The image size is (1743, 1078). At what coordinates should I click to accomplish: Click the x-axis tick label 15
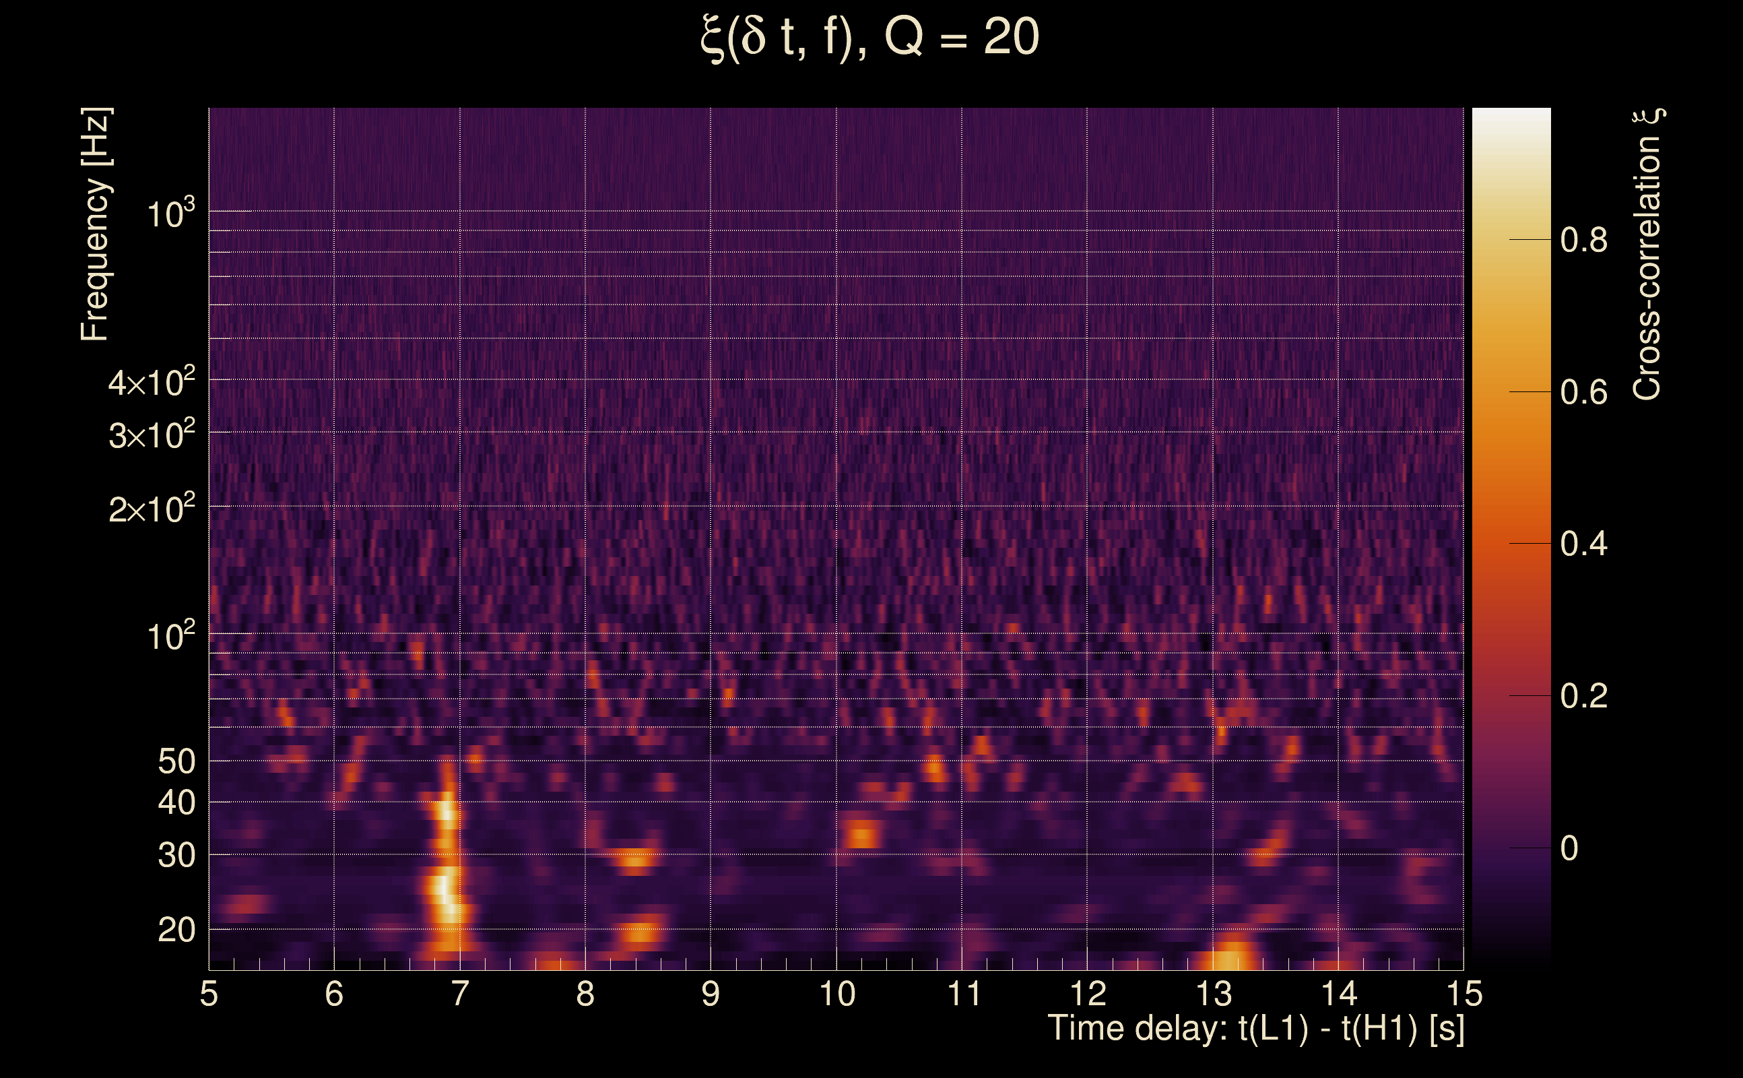1464,994
